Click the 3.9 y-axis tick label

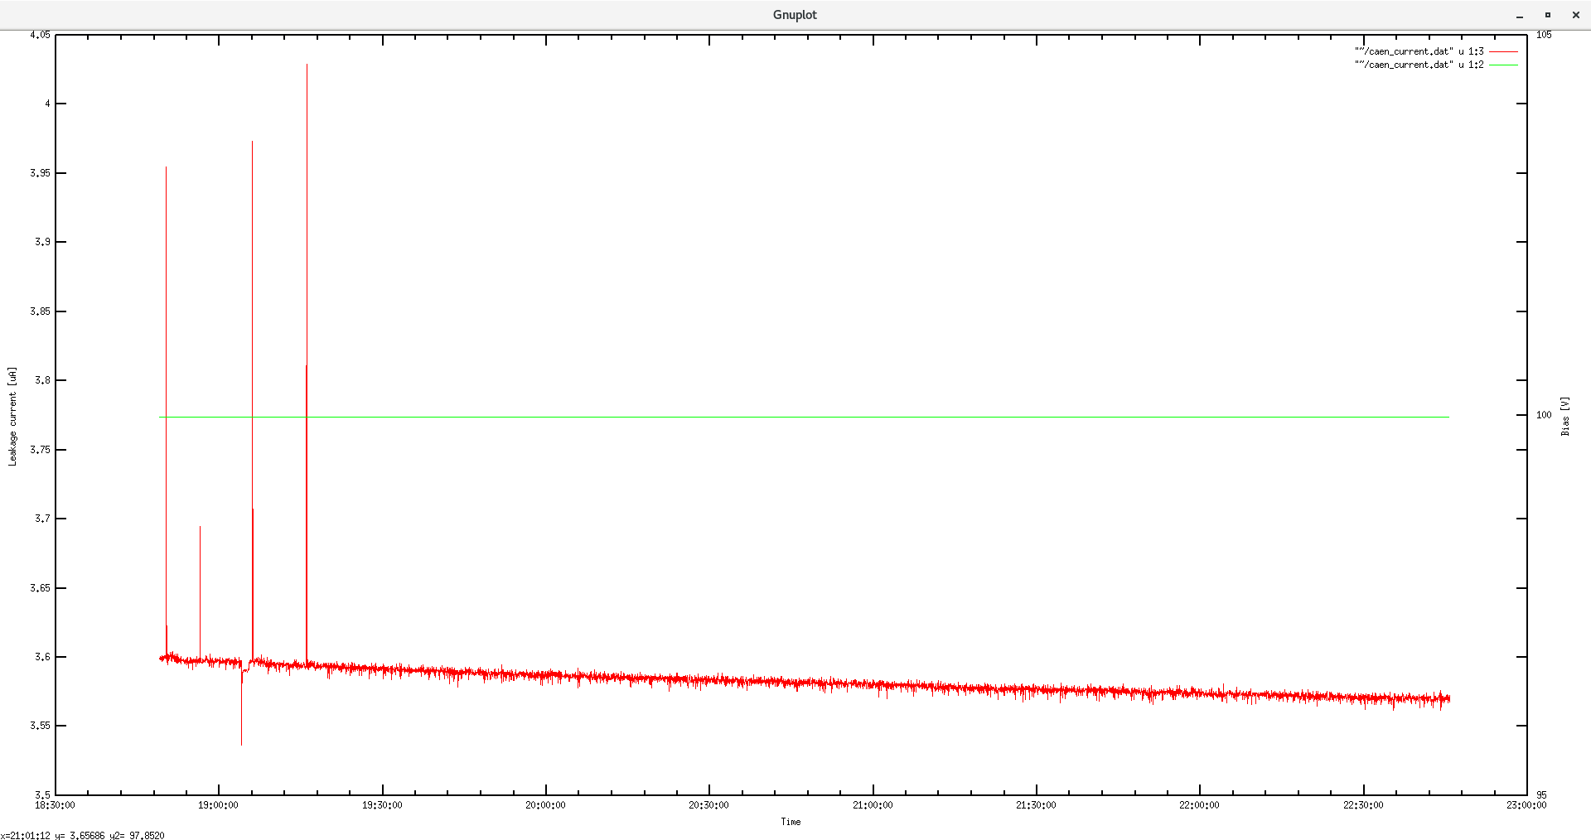click(x=42, y=242)
